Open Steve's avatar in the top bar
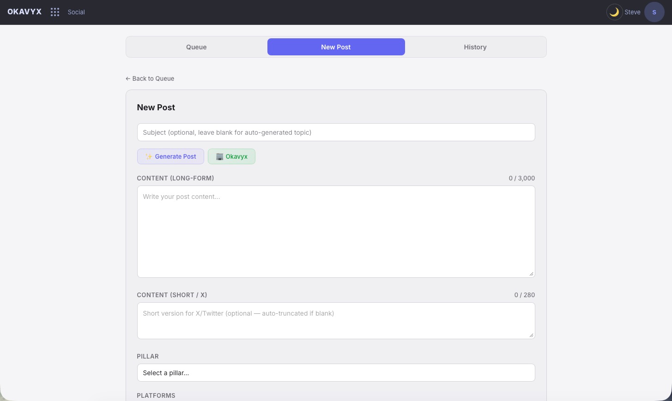This screenshot has width=672, height=401. point(654,12)
